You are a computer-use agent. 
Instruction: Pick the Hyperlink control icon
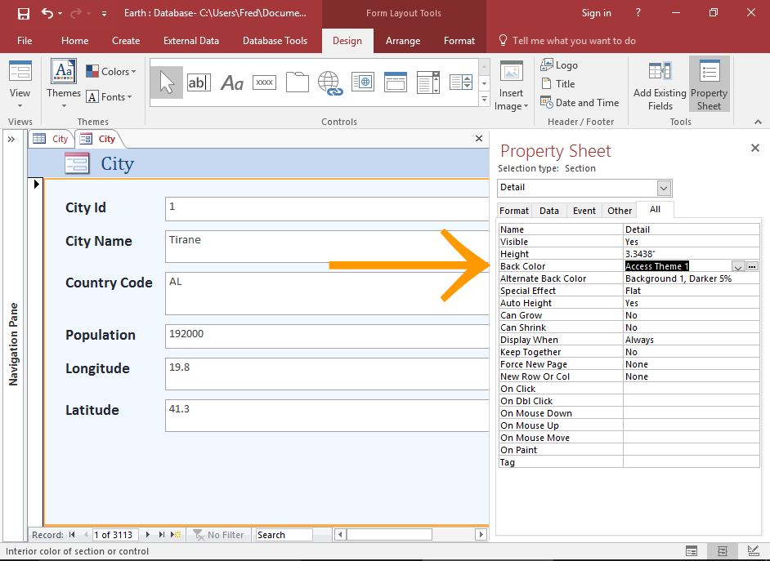tap(329, 82)
